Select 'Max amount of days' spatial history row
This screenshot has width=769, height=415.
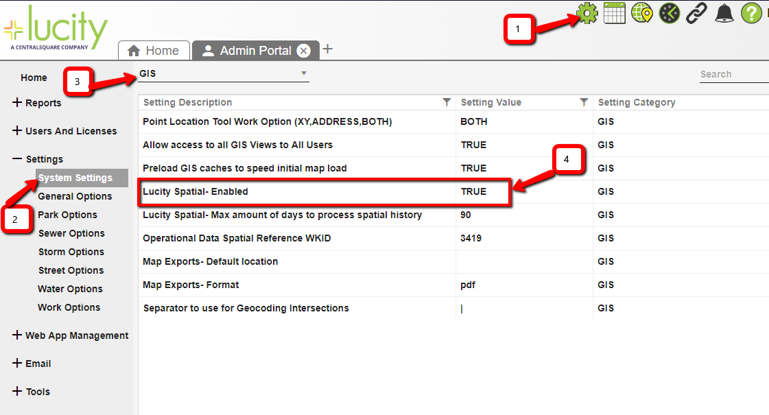453,215
